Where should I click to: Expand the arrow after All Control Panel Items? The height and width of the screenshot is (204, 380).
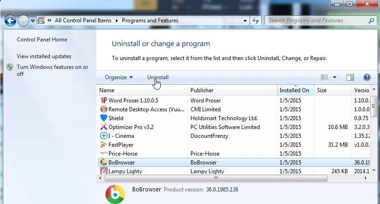(116, 20)
